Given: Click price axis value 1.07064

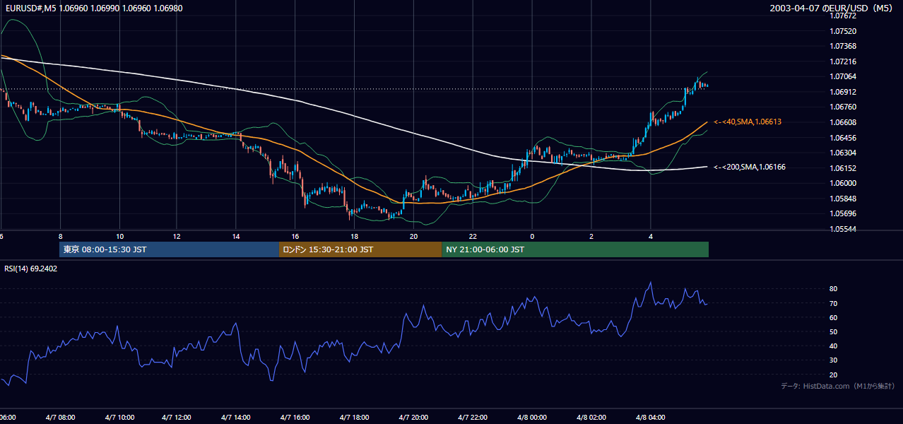Looking at the screenshot, I should (842, 76).
